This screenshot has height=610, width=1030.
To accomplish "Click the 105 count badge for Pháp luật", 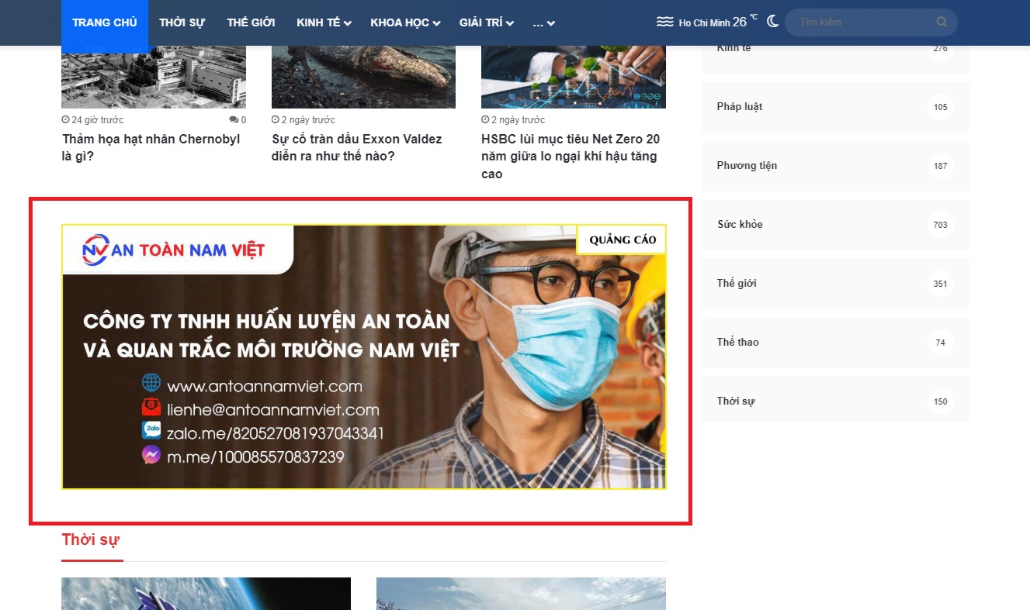I will 941,107.
